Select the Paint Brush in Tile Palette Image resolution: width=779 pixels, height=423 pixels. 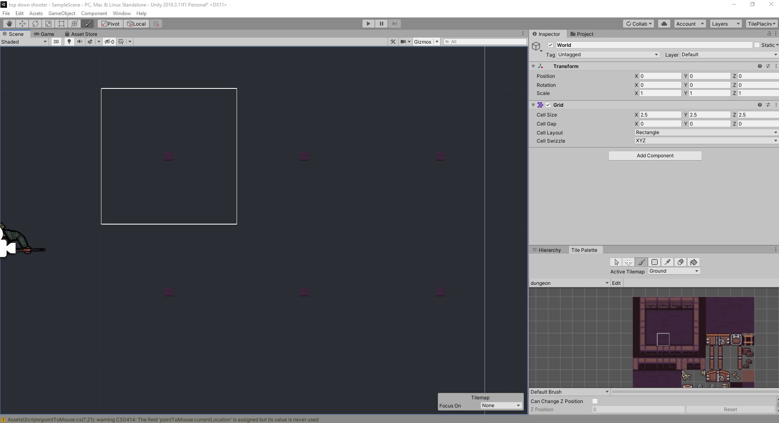coord(641,262)
